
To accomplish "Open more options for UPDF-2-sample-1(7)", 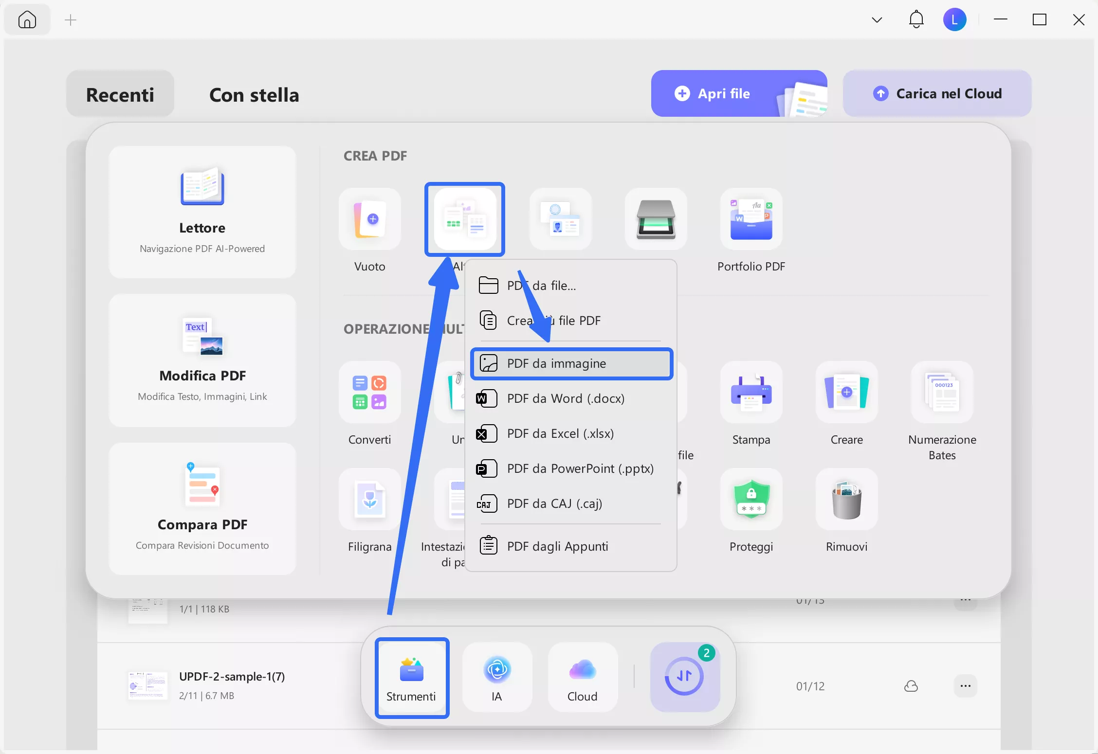I will click(x=965, y=686).
